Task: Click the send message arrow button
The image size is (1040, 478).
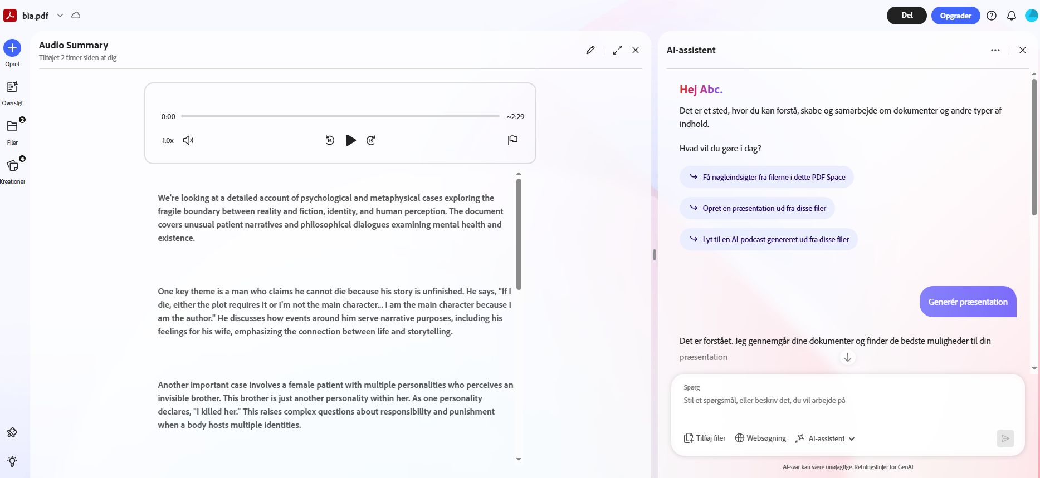Action: pos(1005,438)
